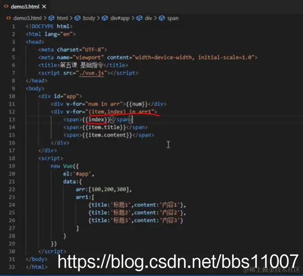Click the HTML file icon in the demo3.html tab
This screenshot has height=276, width=303.
click(x=6, y=6)
